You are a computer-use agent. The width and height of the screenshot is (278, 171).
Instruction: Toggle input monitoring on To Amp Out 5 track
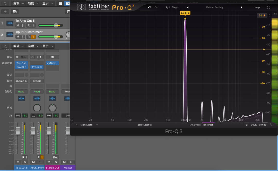[x=33, y=25]
